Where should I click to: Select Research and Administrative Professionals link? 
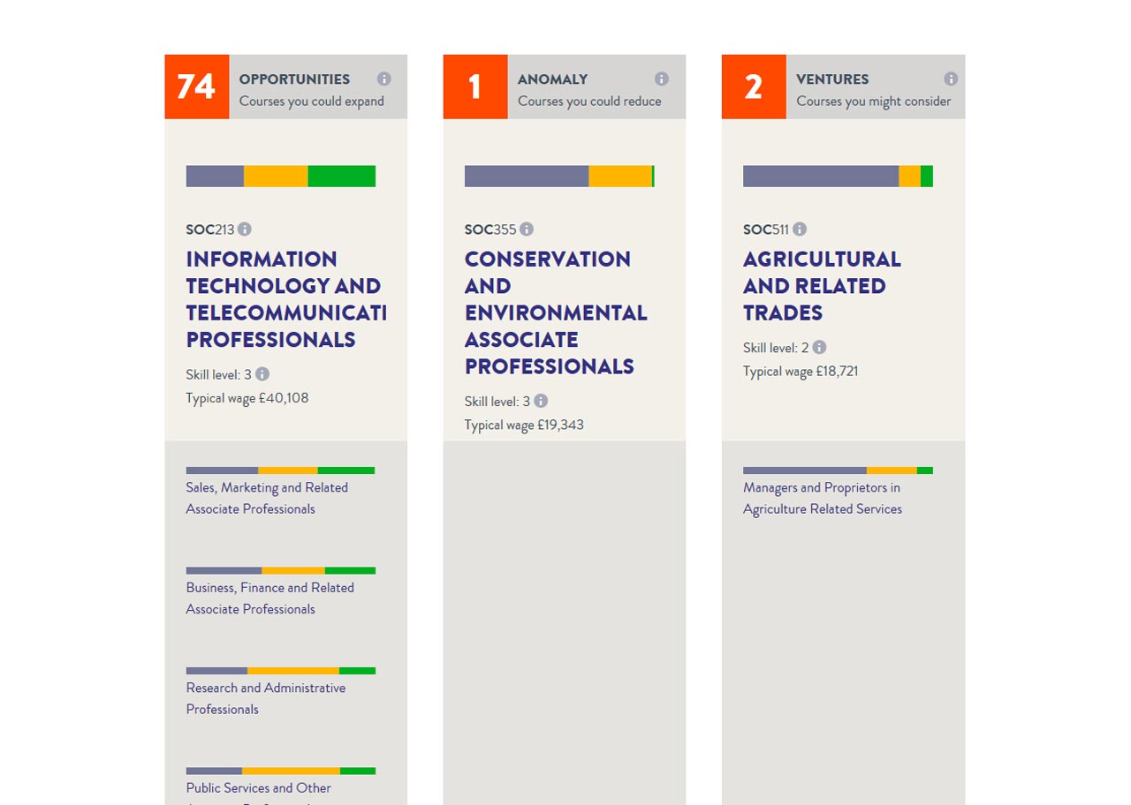point(265,698)
